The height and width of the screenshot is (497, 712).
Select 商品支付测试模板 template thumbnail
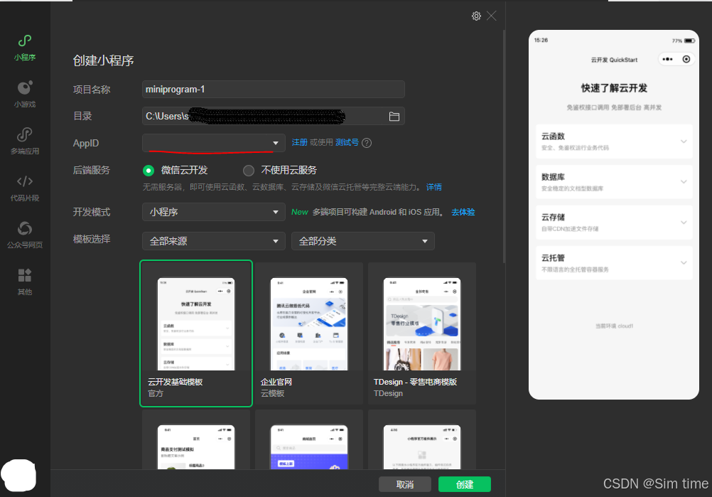(x=196, y=447)
